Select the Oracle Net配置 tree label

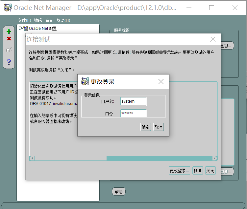(x=43, y=29)
